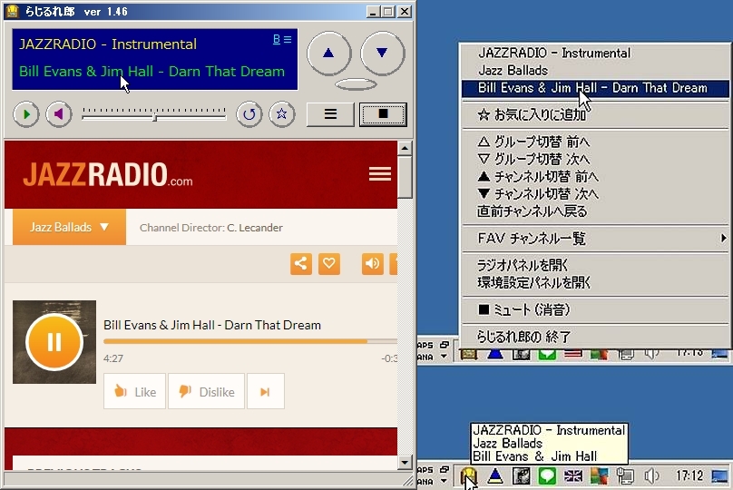Click the small oval button below the channel arrows

coord(356,84)
